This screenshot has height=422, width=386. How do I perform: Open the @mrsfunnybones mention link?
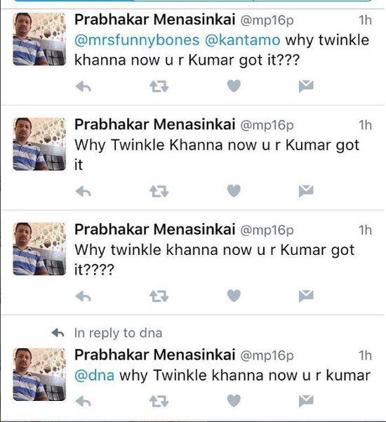137,40
